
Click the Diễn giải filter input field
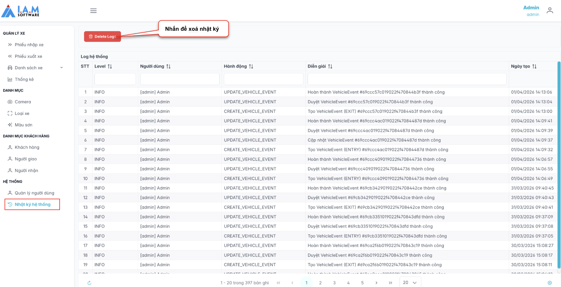407,79
